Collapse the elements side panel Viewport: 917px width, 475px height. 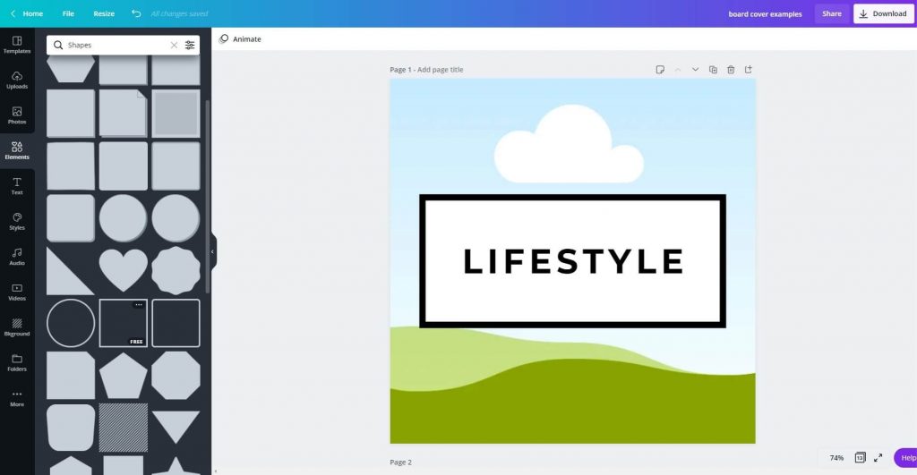(x=212, y=252)
